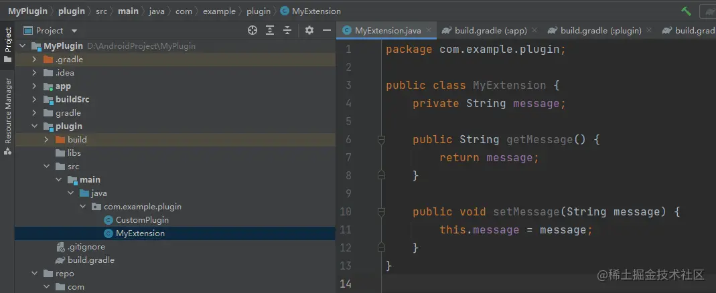Select the .gitignore file
716x293 pixels.
(86, 246)
